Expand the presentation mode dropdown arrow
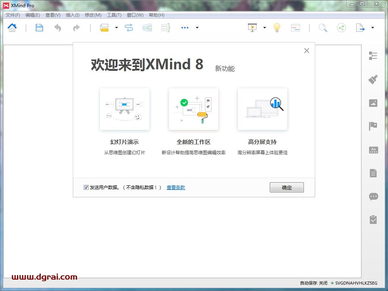The height and width of the screenshot is (291, 388). [264, 28]
